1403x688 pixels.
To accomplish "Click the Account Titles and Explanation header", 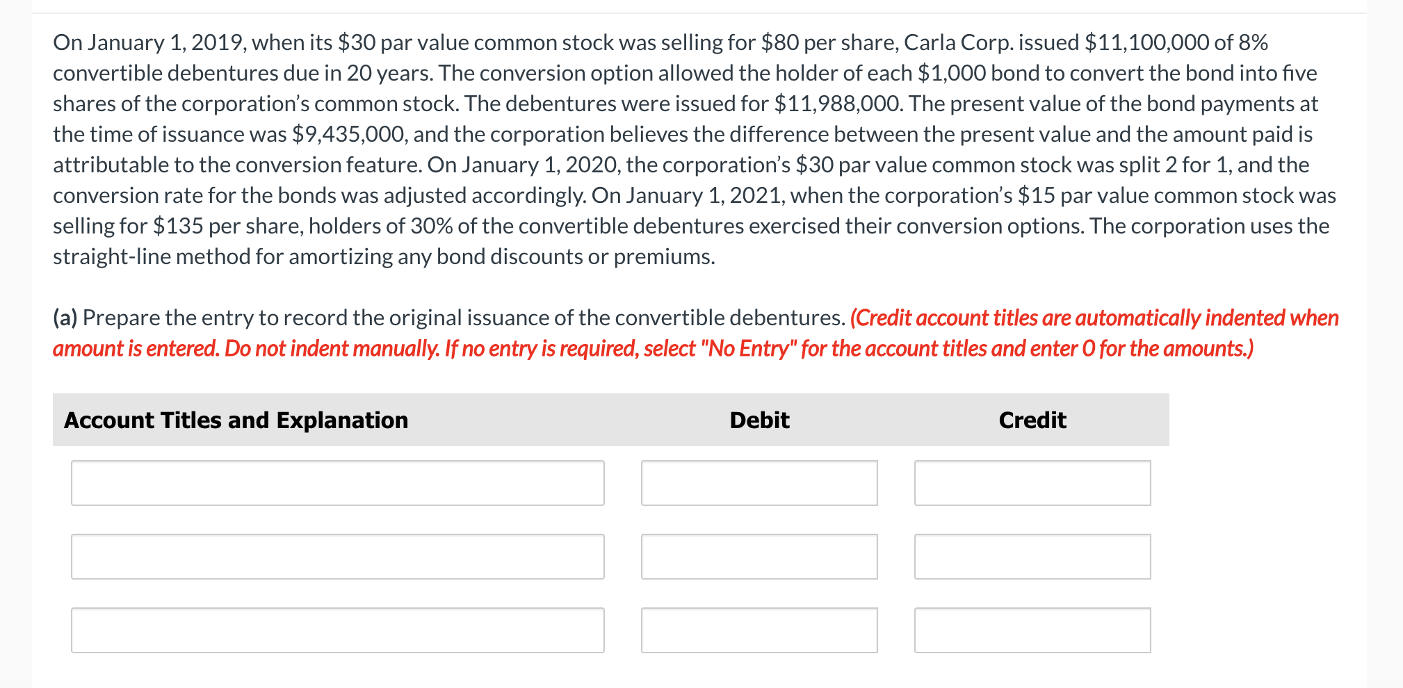I will [236, 420].
